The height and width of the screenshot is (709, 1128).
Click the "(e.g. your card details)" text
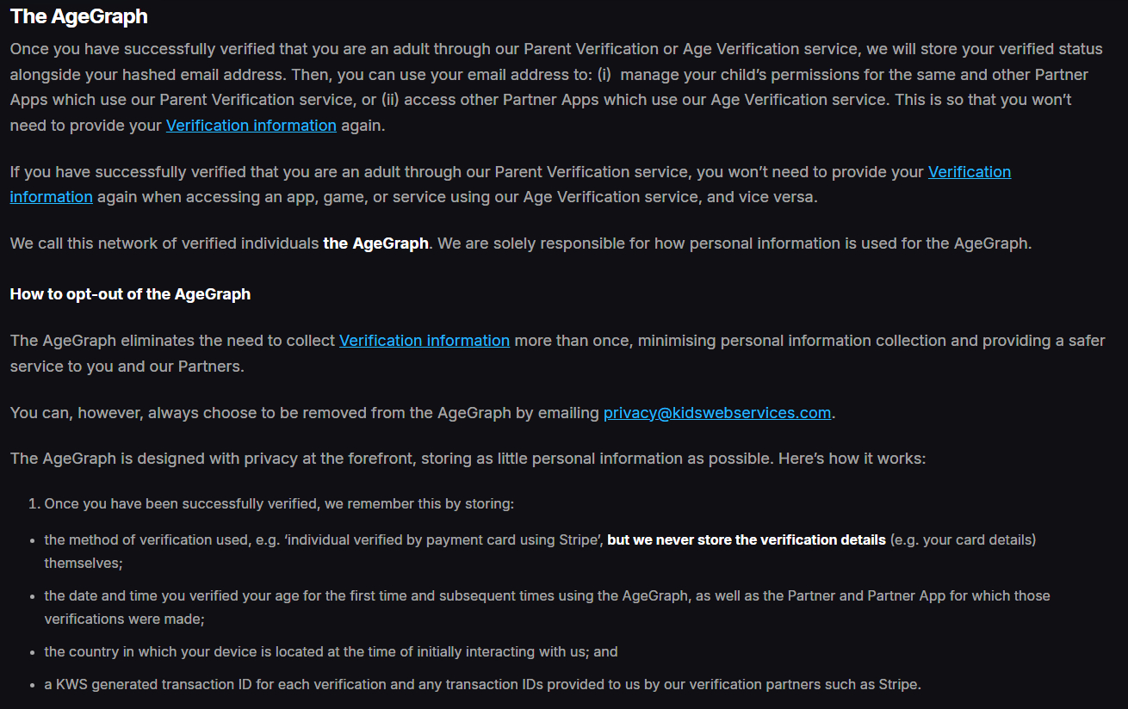point(963,540)
